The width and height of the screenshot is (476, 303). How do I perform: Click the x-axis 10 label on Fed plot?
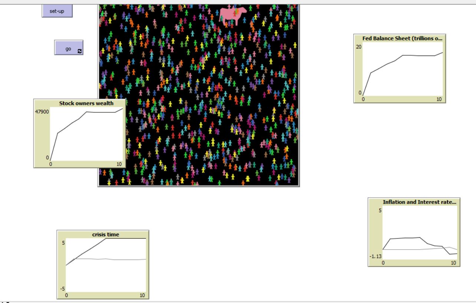[439, 99]
